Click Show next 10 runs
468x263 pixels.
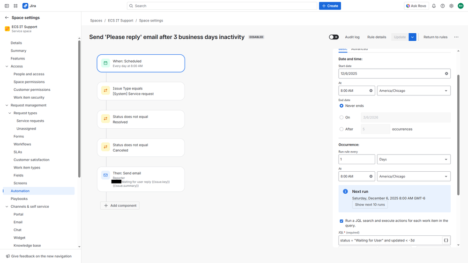pyautogui.click(x=370, y=205)
